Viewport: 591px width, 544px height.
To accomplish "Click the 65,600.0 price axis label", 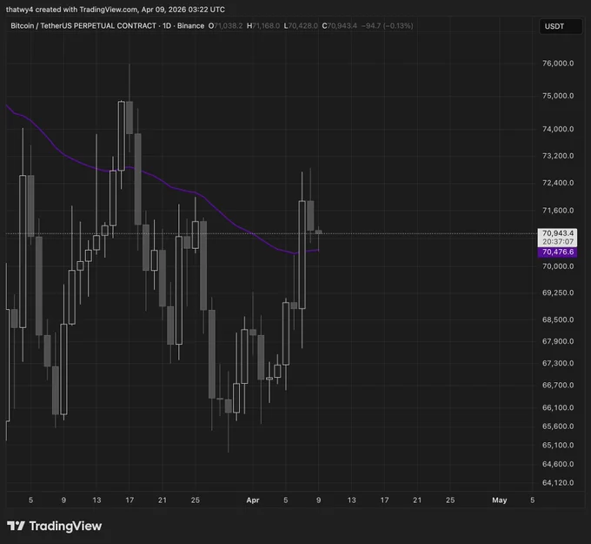I will coord(558,426).
